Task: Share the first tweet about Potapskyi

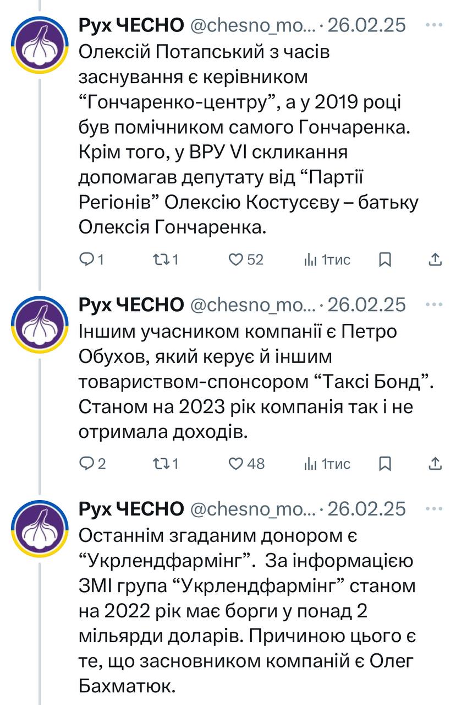Action: coord(435,259)
